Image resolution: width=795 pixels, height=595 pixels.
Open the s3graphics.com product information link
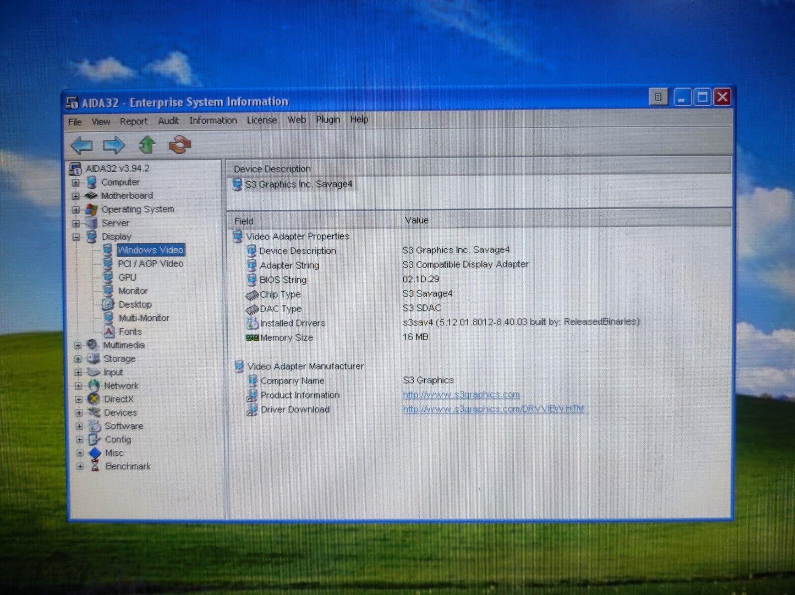[461, 395]
